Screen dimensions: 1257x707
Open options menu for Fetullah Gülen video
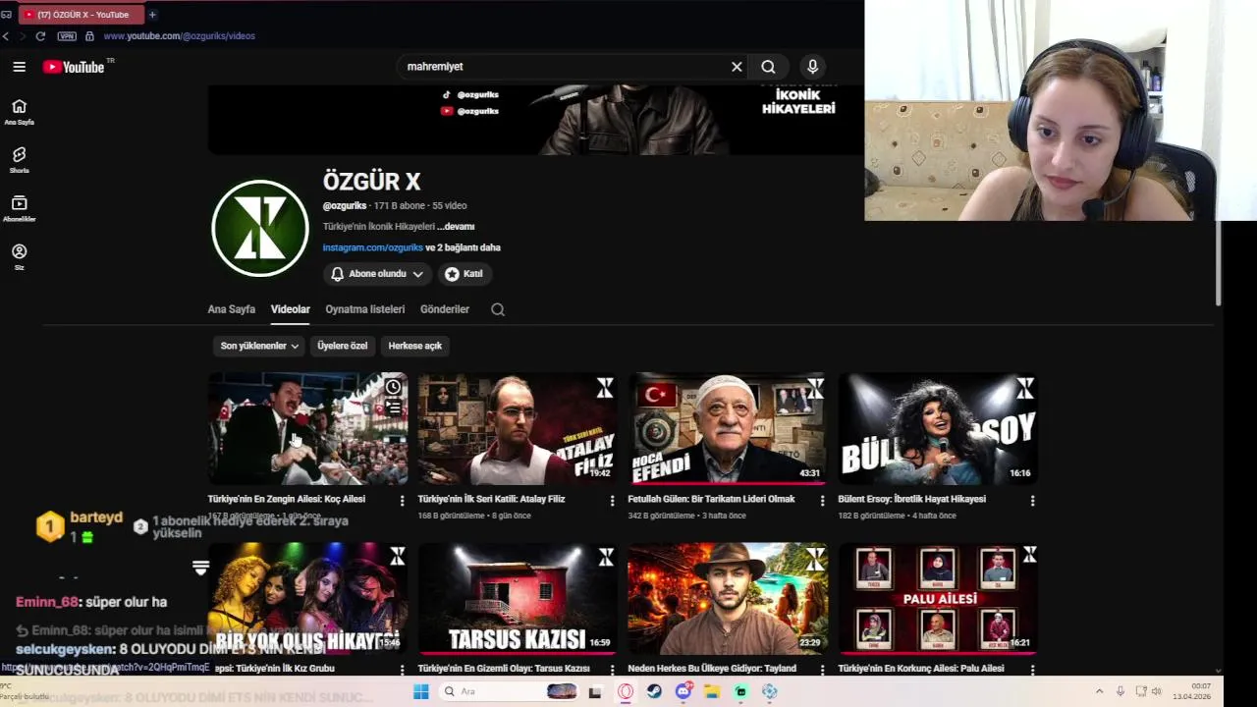(x=822, y=500)
